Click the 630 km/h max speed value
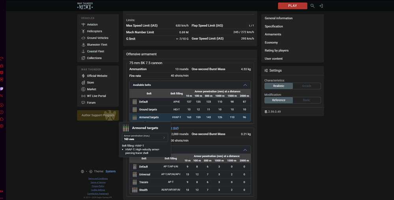Image resolution: width=394 pixels, height=200 pixels. pyautogui.click(x=182, y=26)
